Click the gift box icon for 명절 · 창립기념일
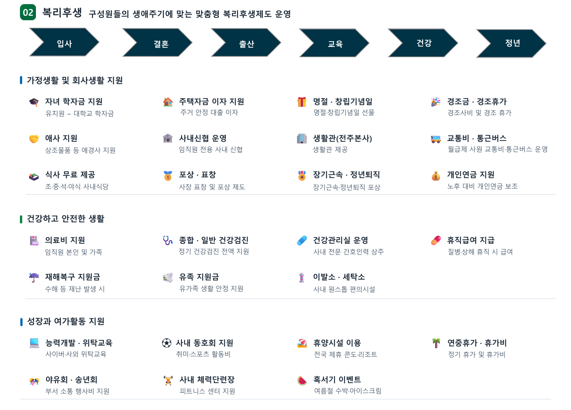 coord(302,102)
